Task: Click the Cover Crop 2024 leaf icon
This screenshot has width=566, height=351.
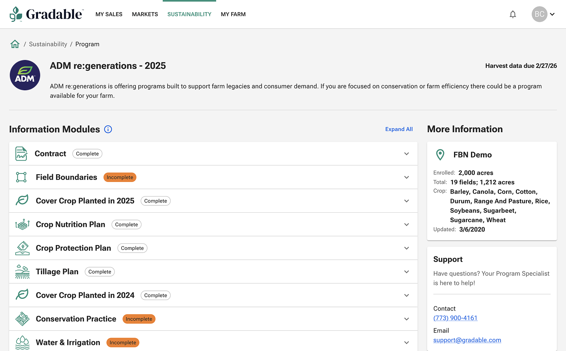Action: coord(22,295)
